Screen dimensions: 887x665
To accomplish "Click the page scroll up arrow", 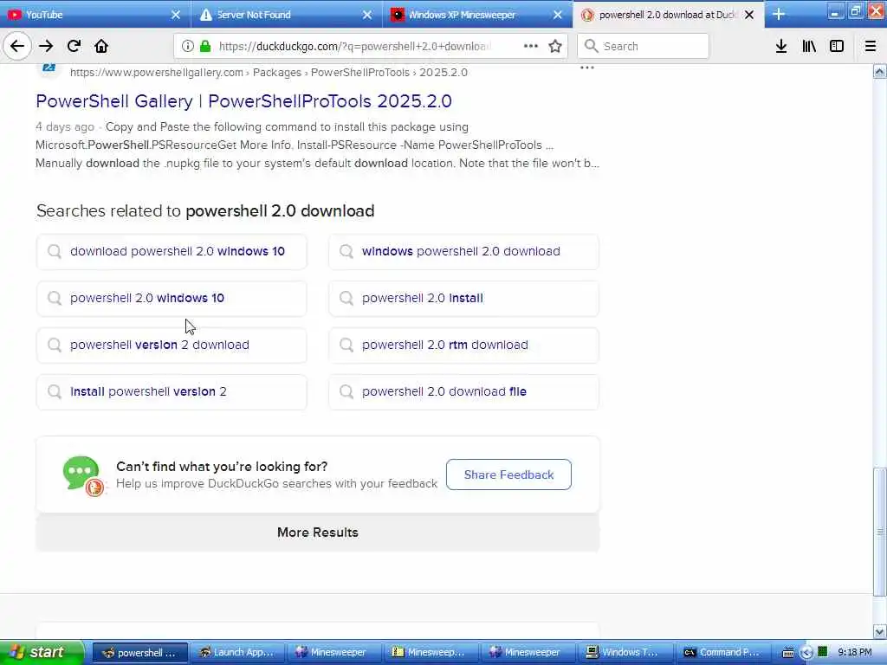I will click(880, 71).
